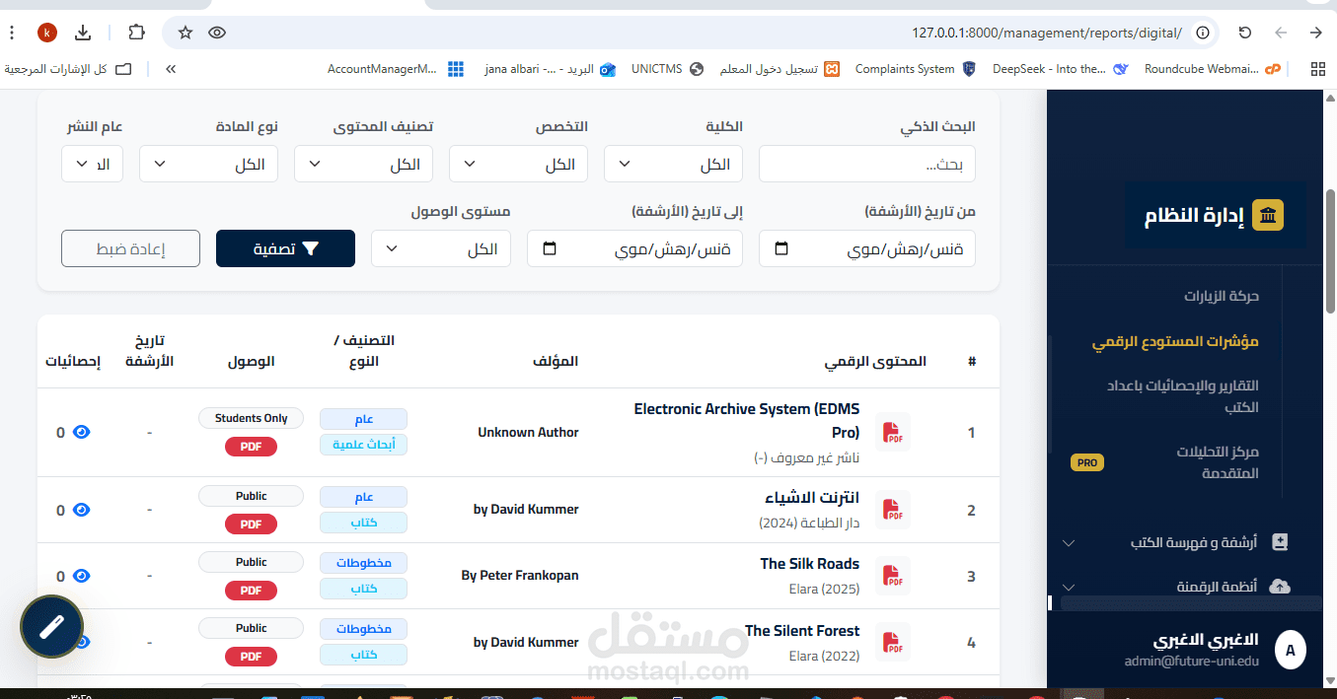Viewport: 1337px width, 699px height.
Task: Click the أرشفة و فهرسة الكتب book icon
Action: [1280, 541]
